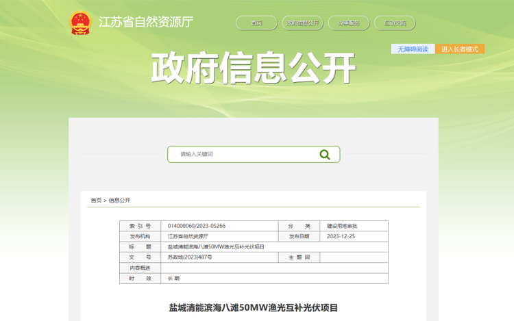Click the table title cell 盐城清能滨海八滩50MW渔光互补光伏项目
The height and width of the screenshot is (321, 514).
tap(274, 246)
